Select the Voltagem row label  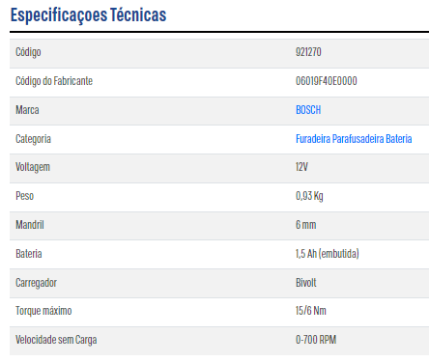(x=33, y=167)
